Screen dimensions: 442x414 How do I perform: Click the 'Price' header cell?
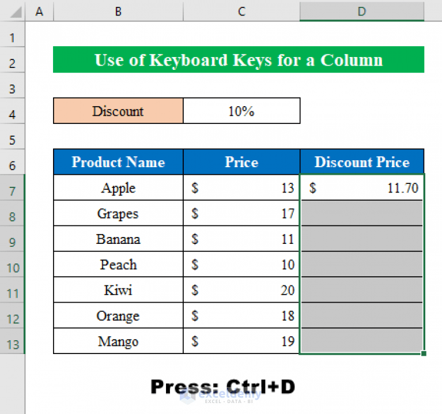(x=241, y=162)
